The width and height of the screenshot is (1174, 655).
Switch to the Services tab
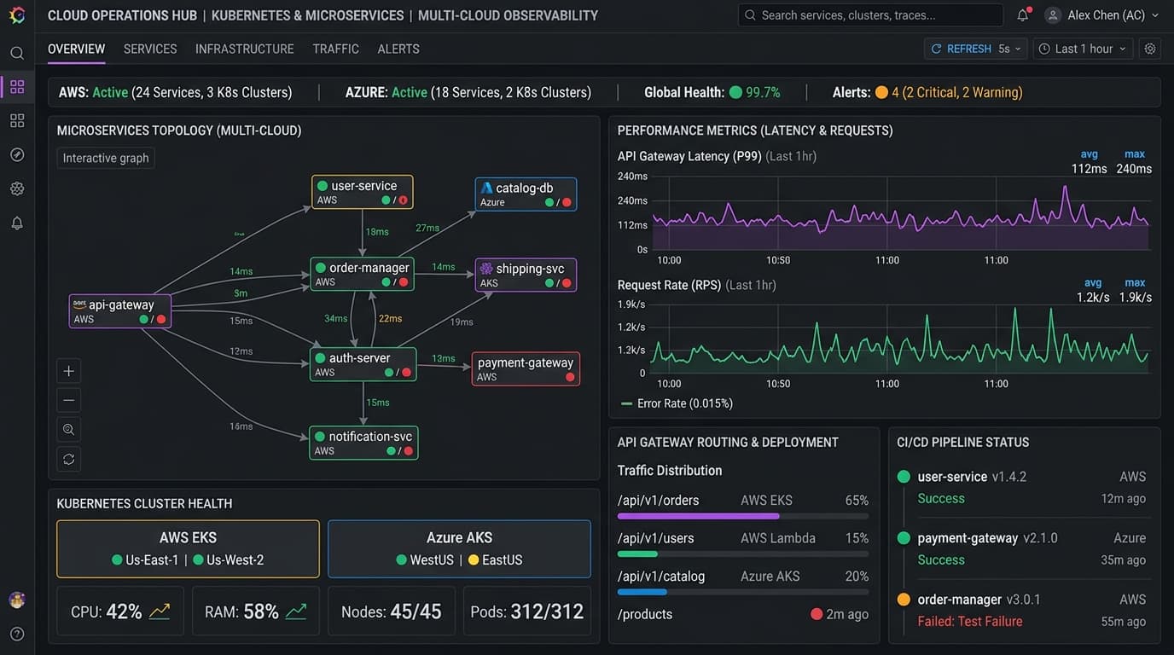[x=150, y=49]
